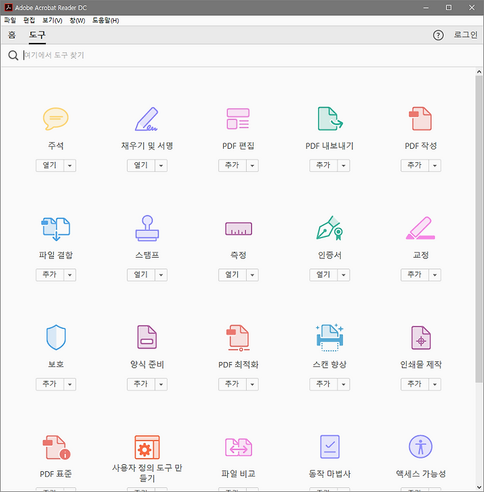Viewport: 484px width, 492px height.
Task: Click the 사용자 정의 도구 만들기 gear icon
Action: (147, 447)
